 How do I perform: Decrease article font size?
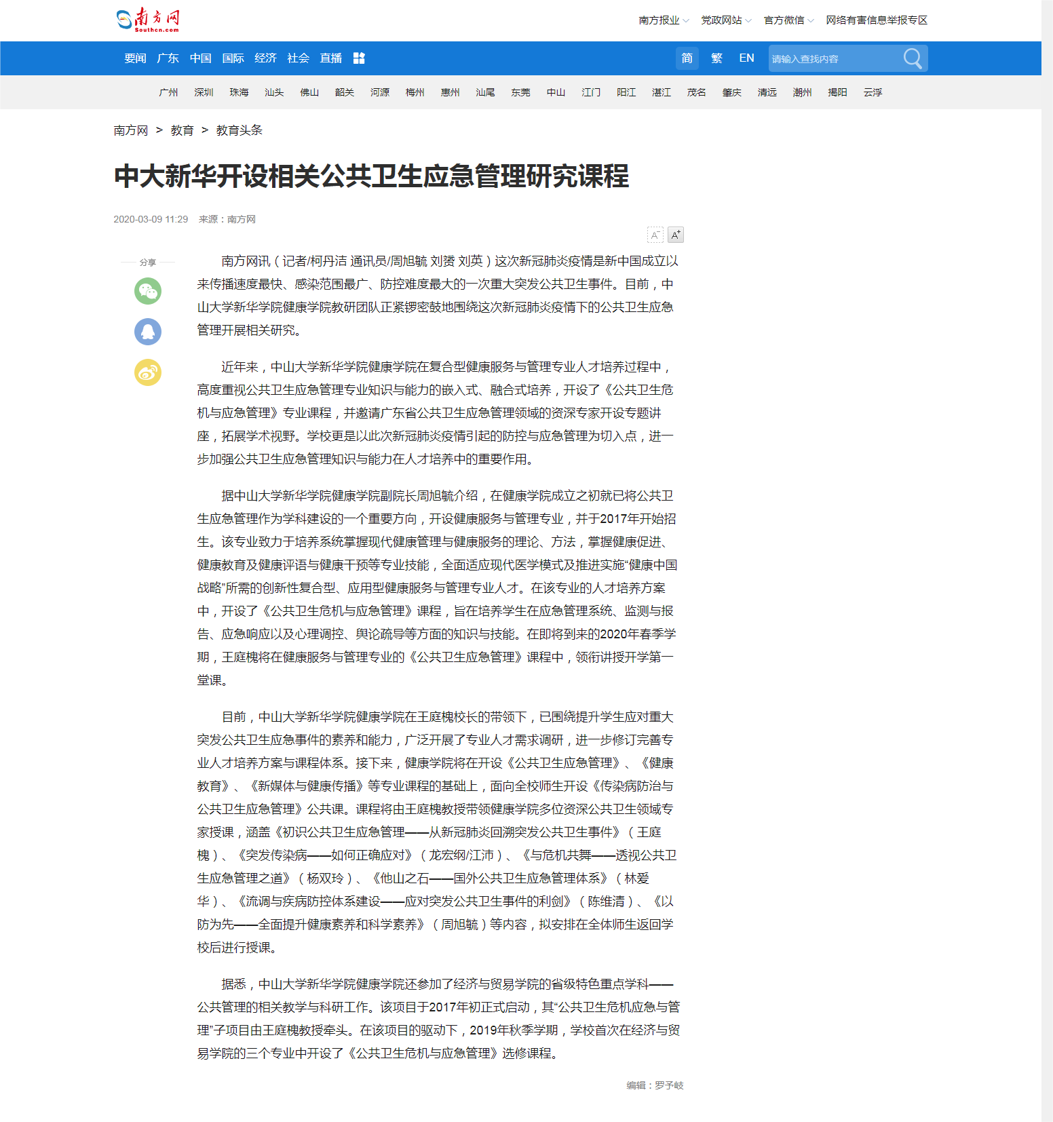655,235
